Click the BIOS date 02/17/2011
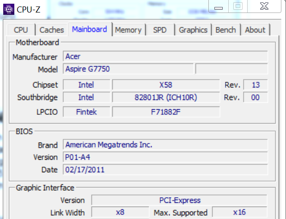 [165, 169]
